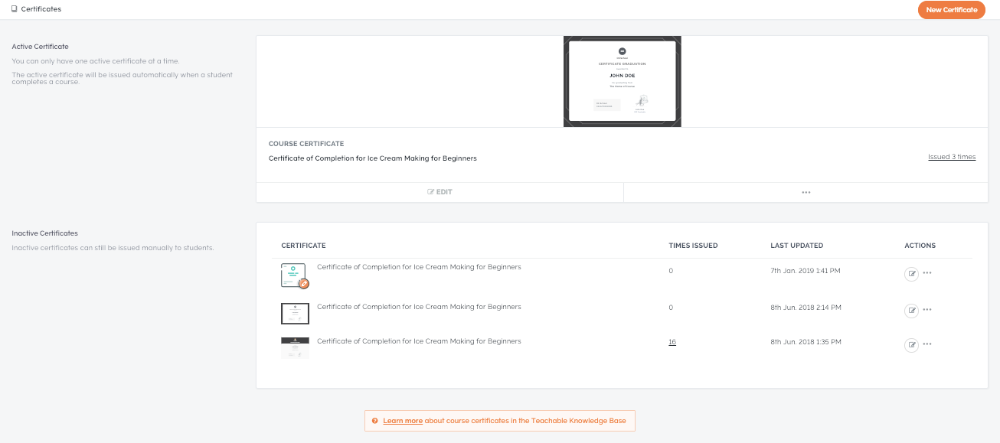
Task: Click certificate name in the 1:35 PM row
Action: coord(419,341)
